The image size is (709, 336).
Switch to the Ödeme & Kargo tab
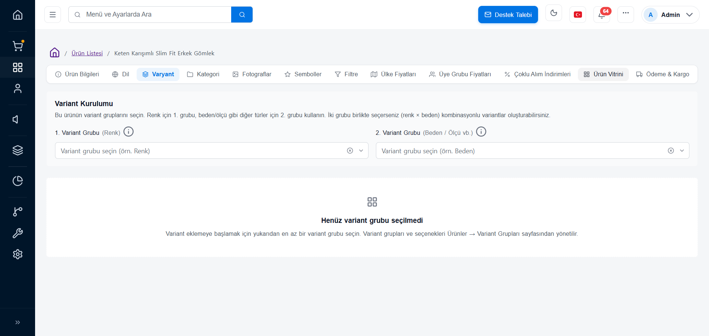tap(663, 74)
